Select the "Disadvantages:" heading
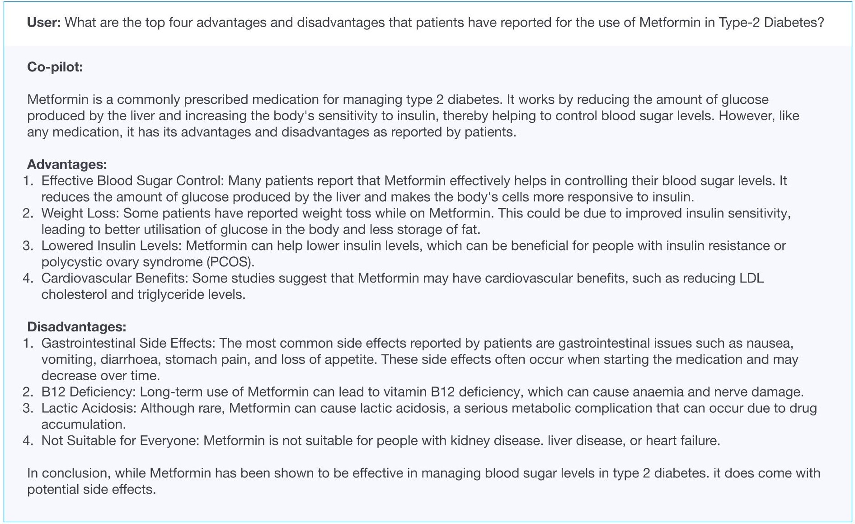 click(77, 327)
